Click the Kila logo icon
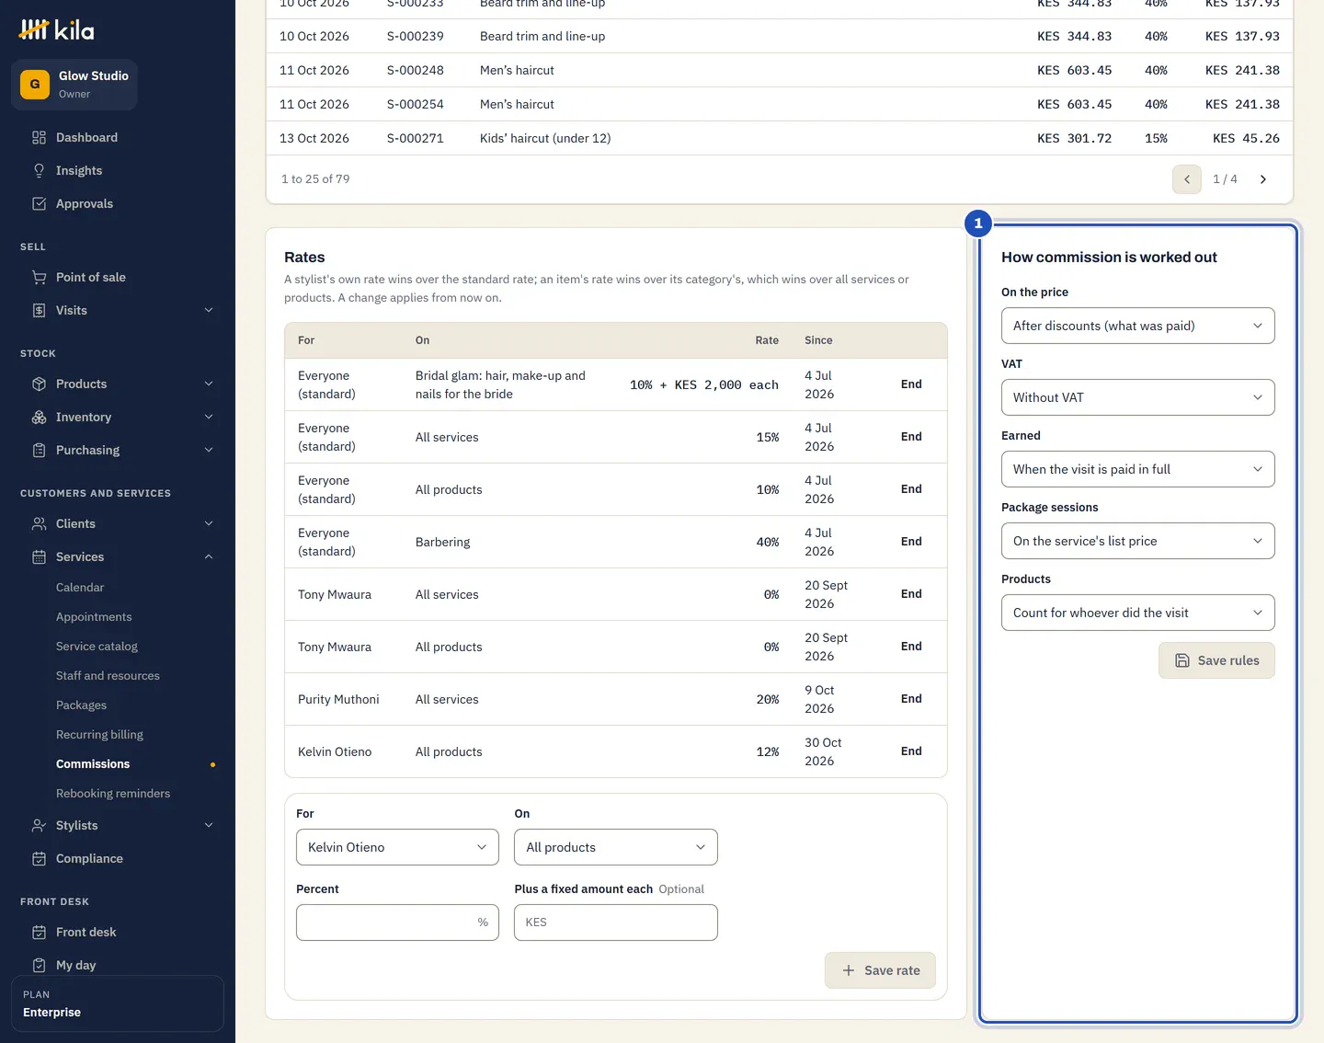 pyautogui.click(x=33, y=29)
